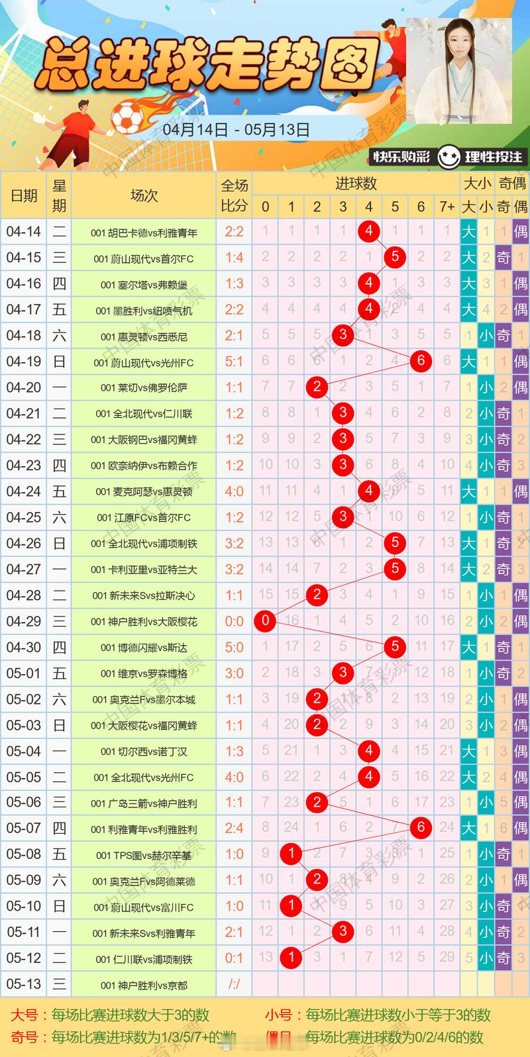Click the date range 04月14日 - 05月13日

237,130
